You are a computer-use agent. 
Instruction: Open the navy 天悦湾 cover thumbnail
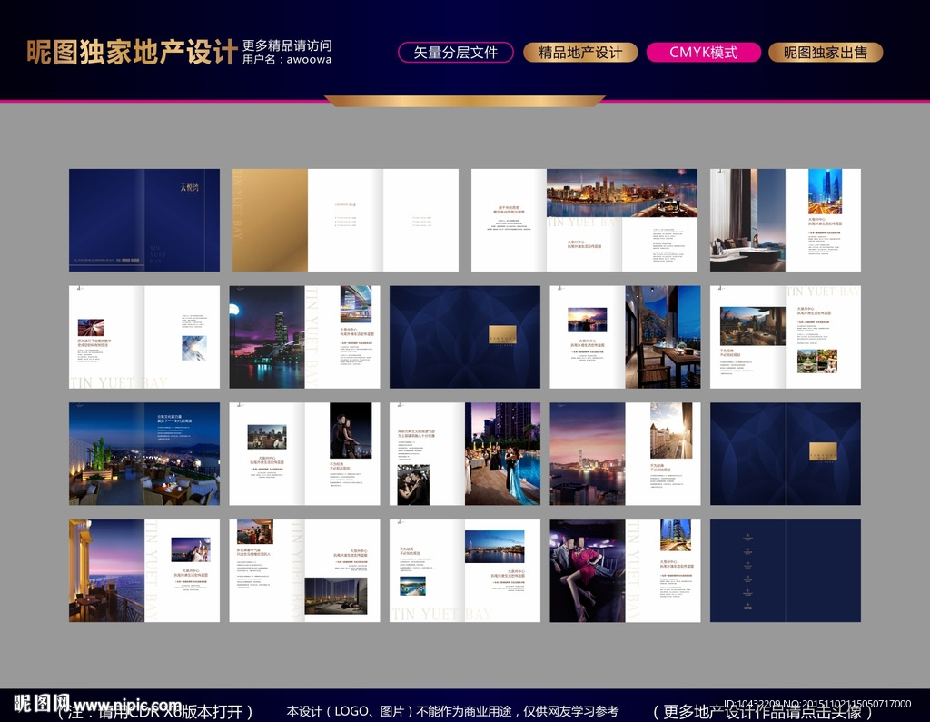click(144, 220)
